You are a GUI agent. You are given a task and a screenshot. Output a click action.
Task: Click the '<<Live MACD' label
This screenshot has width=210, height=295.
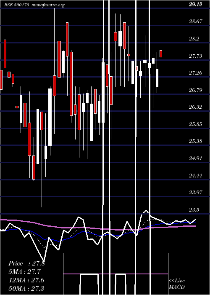[177, 284]
